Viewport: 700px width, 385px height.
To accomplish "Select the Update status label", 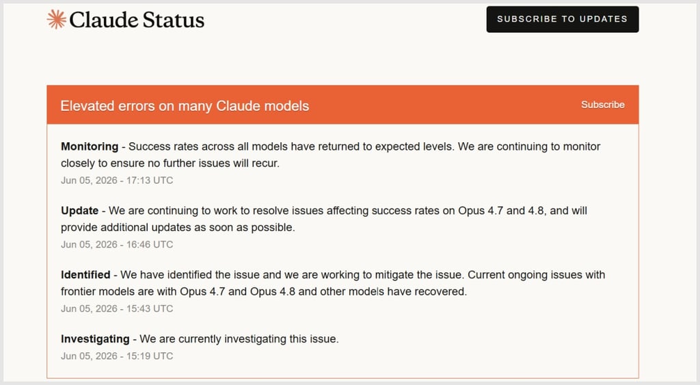I will tap(79, 211).
